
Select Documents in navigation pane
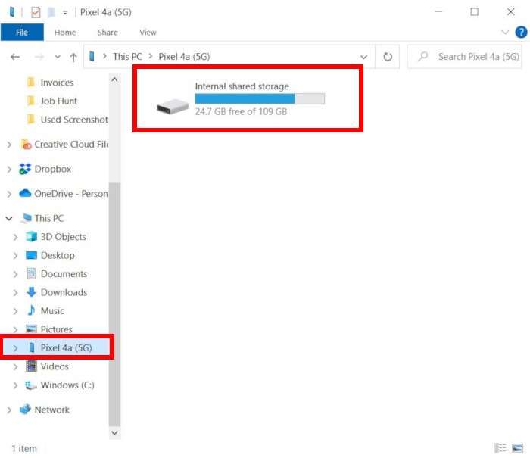[x=64, y=274]
